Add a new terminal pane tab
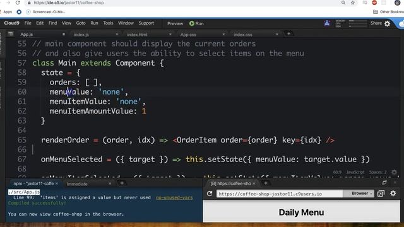Screen dimensions: 404x227 [x=122, y=183]
